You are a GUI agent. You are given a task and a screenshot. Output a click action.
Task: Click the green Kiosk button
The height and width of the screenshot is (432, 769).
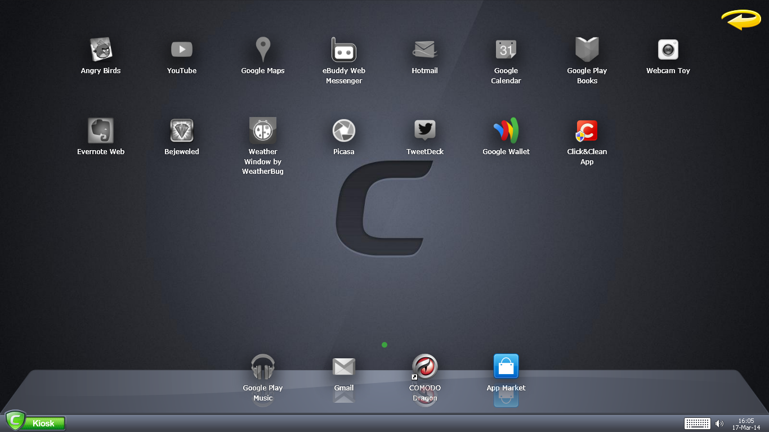(35, 422)
